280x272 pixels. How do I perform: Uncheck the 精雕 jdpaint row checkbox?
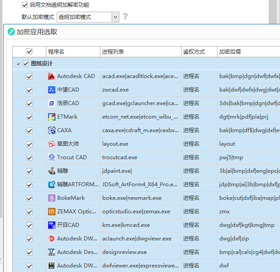(29, 171)
